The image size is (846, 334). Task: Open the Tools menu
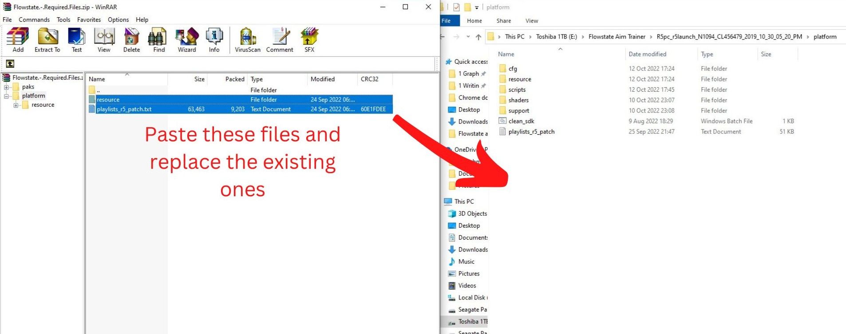click(x=63, y=19)
